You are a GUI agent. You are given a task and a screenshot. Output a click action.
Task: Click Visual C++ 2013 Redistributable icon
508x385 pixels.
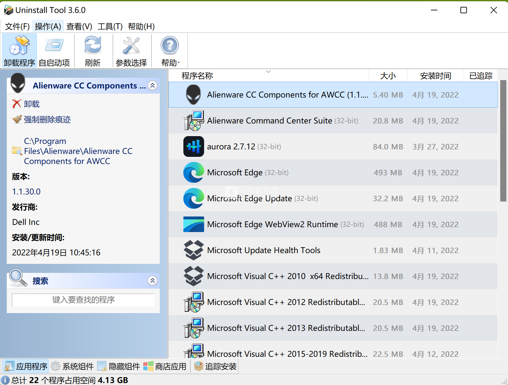[x=194, y=328]
